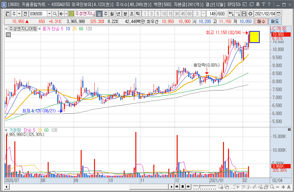
Task: Select the 1 interval button
Action: coord(145,14)
